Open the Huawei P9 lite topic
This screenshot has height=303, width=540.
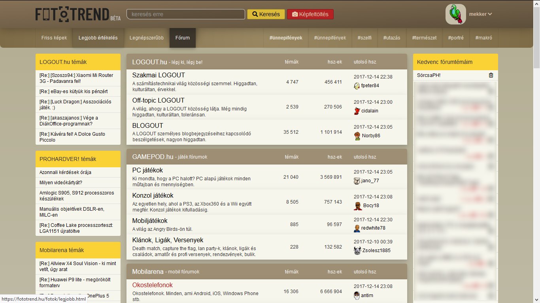click(78, 282)
